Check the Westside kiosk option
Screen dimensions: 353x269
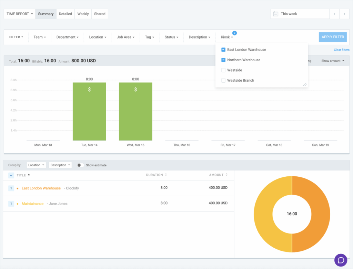[223, 70]
